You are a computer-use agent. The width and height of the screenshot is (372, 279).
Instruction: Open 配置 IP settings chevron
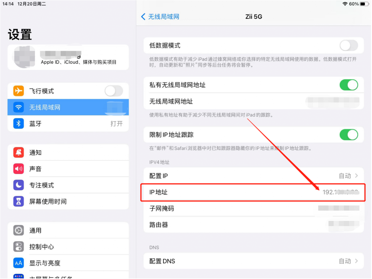click(356, 175)
